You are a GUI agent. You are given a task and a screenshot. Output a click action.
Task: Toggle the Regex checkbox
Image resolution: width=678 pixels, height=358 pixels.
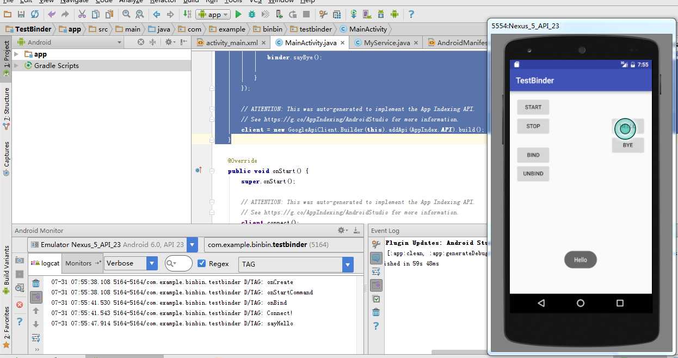[202, 263]
